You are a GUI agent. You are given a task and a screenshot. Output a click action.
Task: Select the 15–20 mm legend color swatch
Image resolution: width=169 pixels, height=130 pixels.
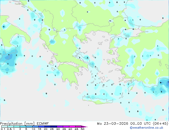click(x=41, y=127)
